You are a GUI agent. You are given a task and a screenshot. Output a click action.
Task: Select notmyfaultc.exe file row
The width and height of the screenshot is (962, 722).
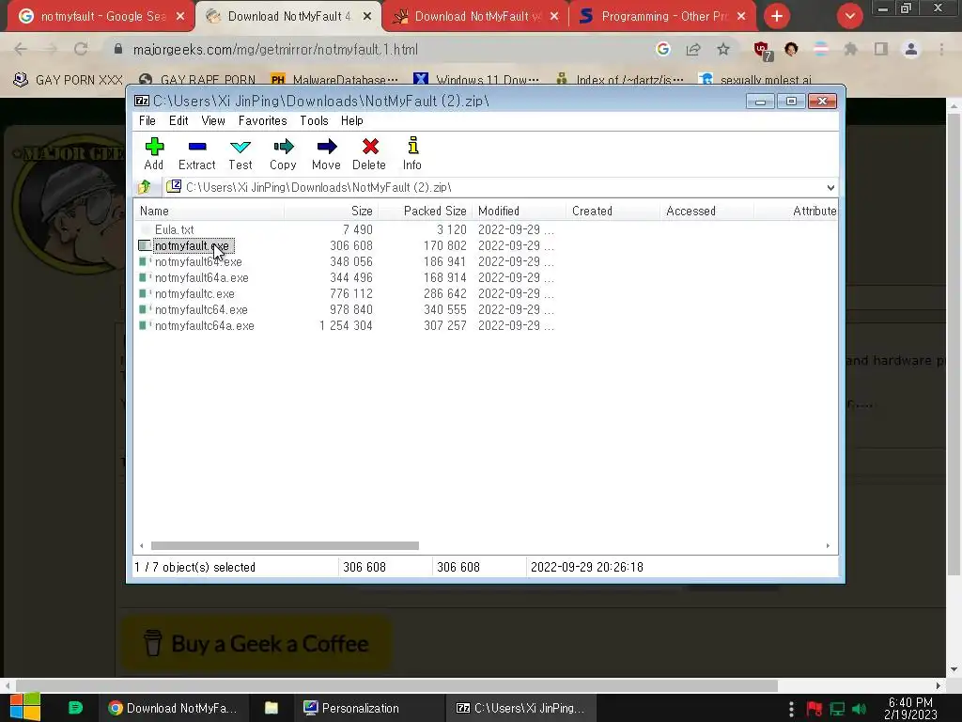click(x=194, y=294)
